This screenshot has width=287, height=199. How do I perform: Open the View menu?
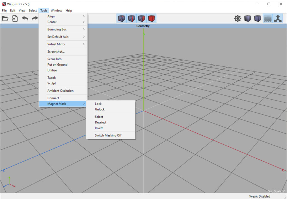[22, 10]
